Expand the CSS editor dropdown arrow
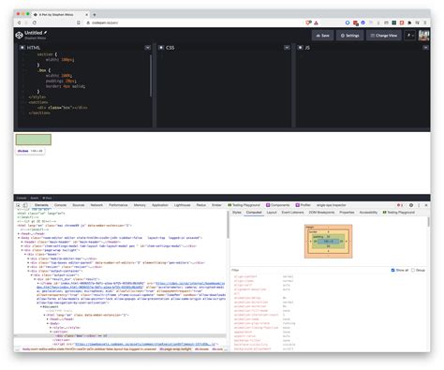Image resolution: width=444 pixels, height=370 pixels. click(x=287, y=48)
